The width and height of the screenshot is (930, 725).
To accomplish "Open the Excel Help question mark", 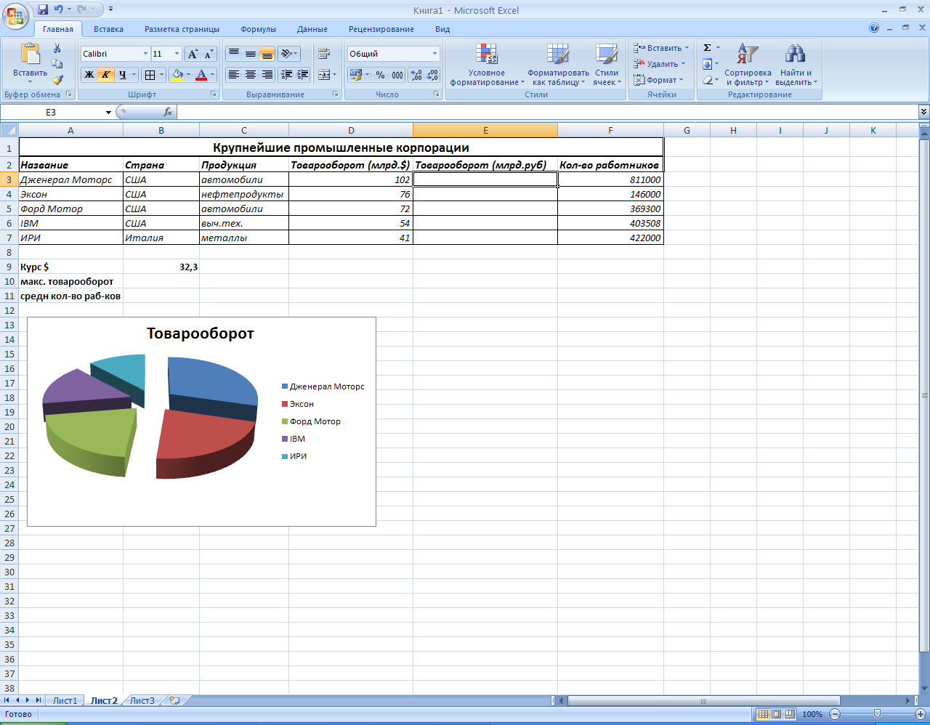I will click(874, 28).
